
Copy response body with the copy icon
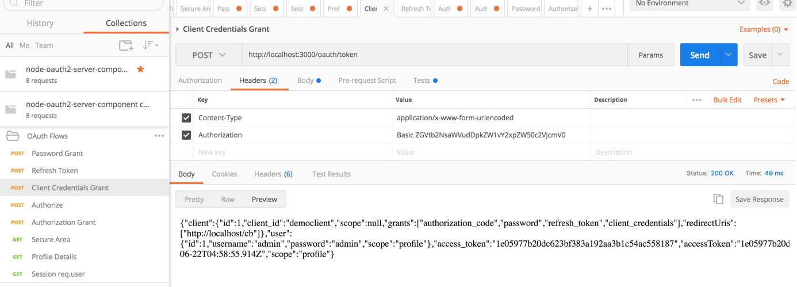(718, 199)
